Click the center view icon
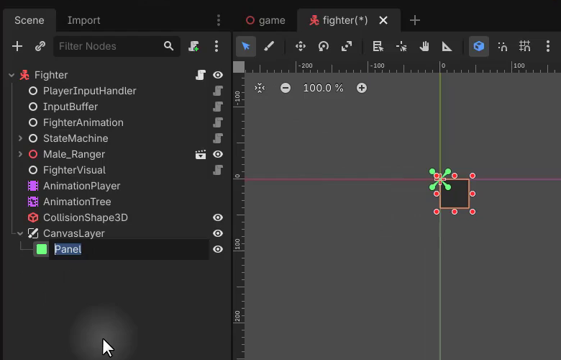 [x=260, y=88]
